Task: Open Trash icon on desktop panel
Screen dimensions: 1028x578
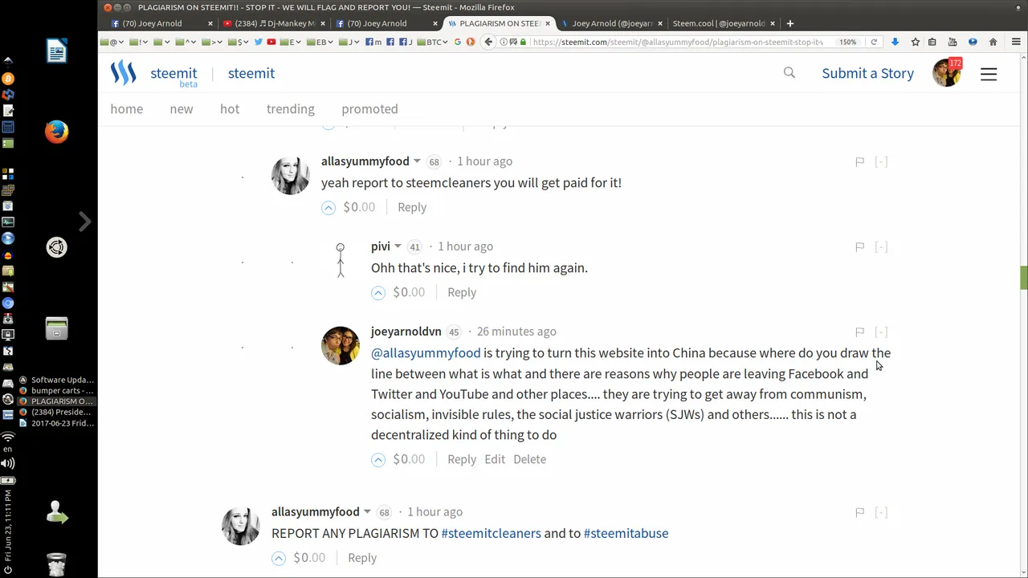Action: pyautogui.click(x=56, y=564)
